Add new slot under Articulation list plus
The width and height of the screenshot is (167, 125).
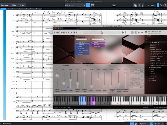pos(83,56)
